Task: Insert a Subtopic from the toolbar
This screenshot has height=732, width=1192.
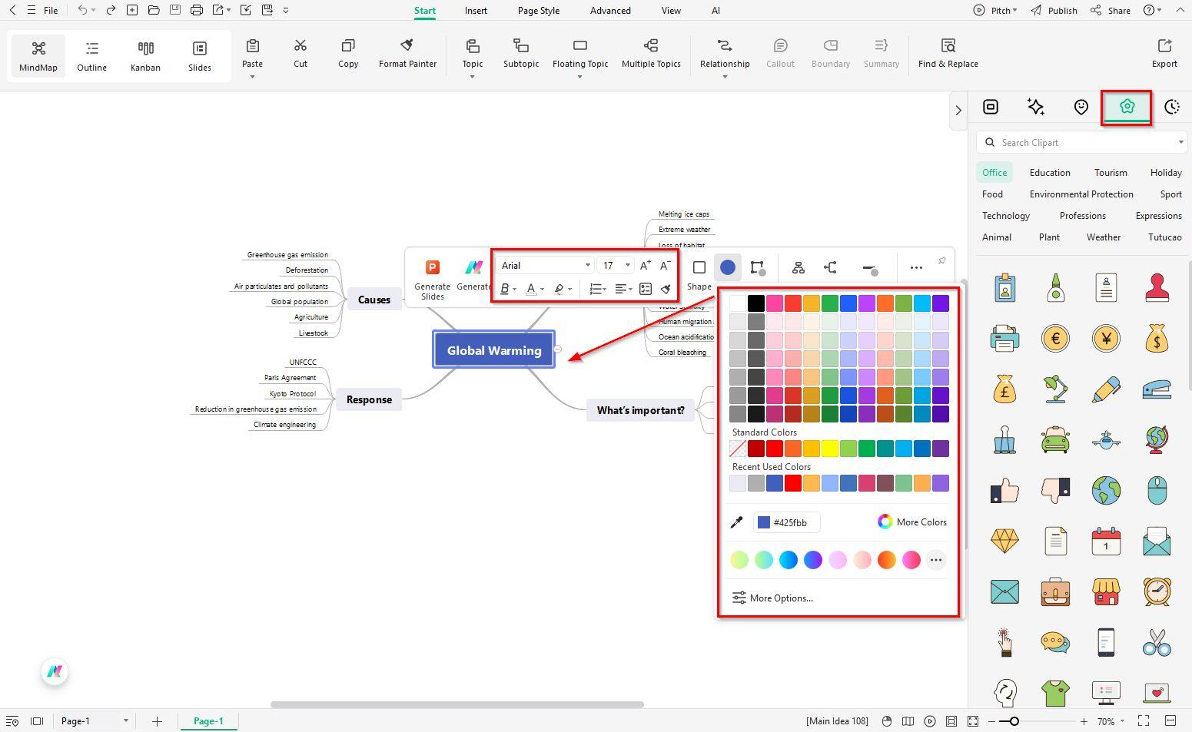Action: tap(520, 53)
